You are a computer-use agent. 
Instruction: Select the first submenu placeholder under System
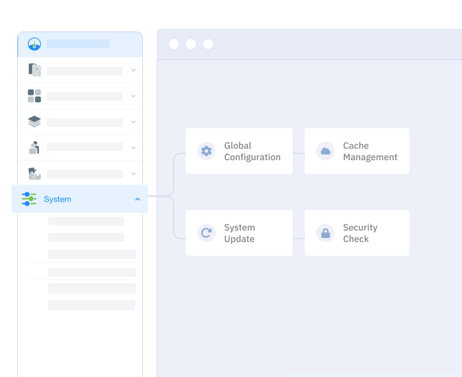[x=86, y=221]
